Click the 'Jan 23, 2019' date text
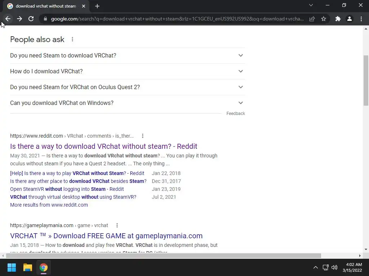 166,189
